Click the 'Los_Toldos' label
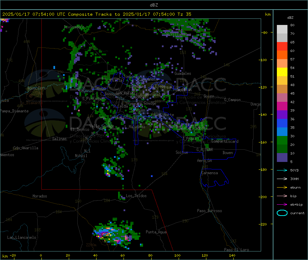The width and height of the screenshot is (308, 260). (x=136, y=196)
